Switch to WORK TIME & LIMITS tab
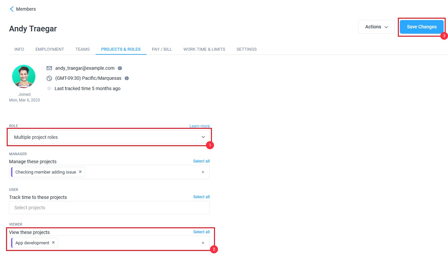448x256 pixels. click(x=204, y=49)
